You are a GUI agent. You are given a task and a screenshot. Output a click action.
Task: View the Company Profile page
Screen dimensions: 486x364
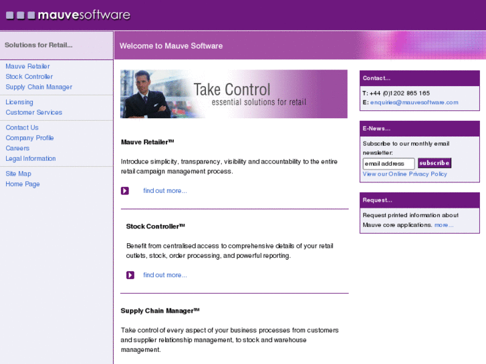point(29,138)
